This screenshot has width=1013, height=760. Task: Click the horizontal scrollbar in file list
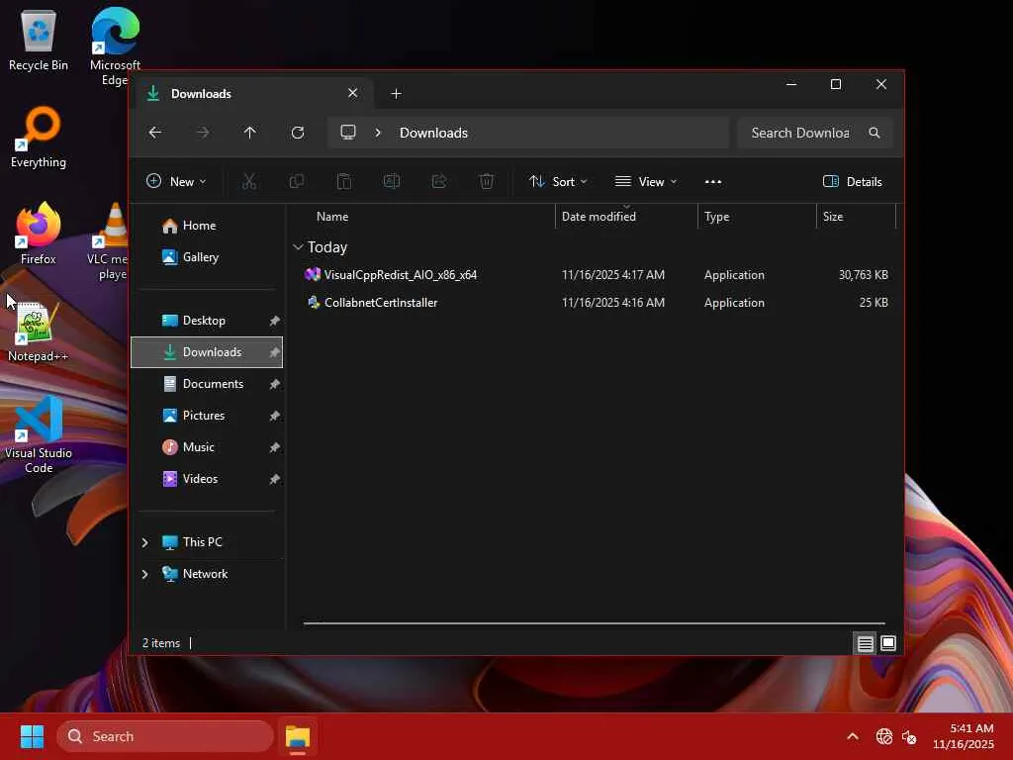(x=594, y=623)
